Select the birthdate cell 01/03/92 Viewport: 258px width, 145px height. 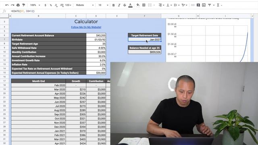point(96,39)
